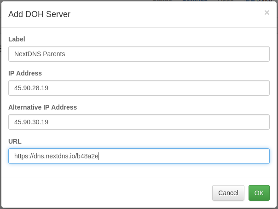The height and width of the screenshot is (209, 278).
Task: Click the 'URL' field caption
Action: (15, 141)
